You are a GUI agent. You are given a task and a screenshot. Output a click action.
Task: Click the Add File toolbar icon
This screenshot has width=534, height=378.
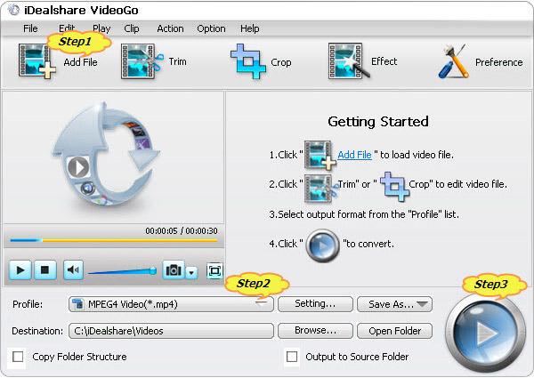click(36, 61)
